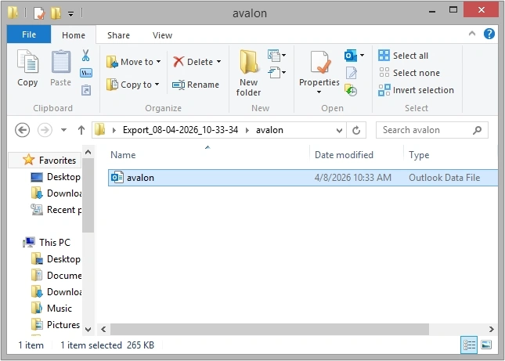Click the Search avalon box
Image resolution: width=505 pixels, height=361 pixels.
click(x=431, y=130)
